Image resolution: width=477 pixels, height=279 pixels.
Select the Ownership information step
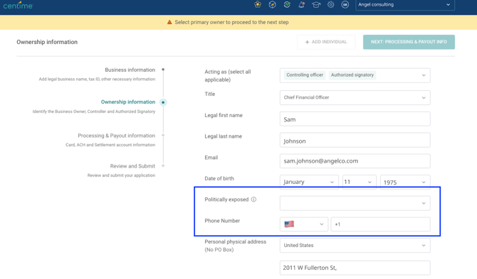point(128,102)
